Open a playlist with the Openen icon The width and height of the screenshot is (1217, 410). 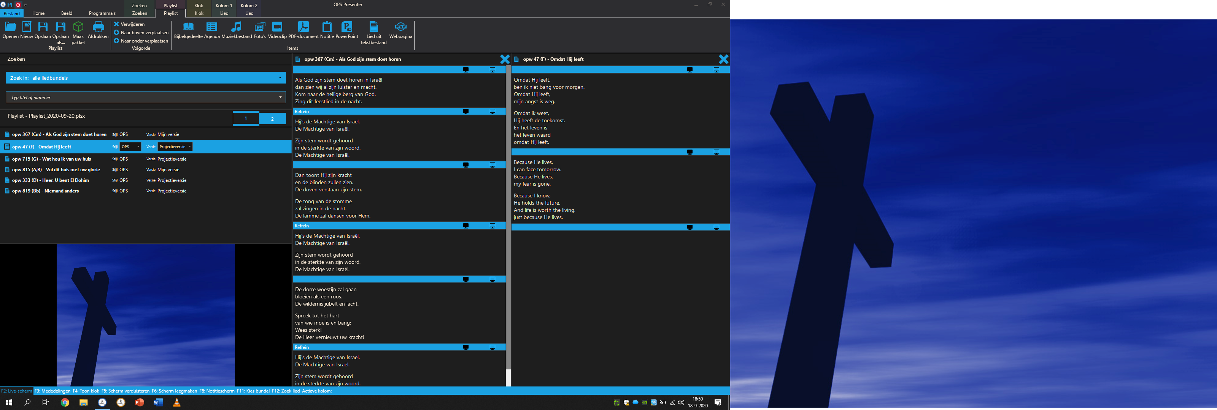pyautogui.click(x=10, y=30)
